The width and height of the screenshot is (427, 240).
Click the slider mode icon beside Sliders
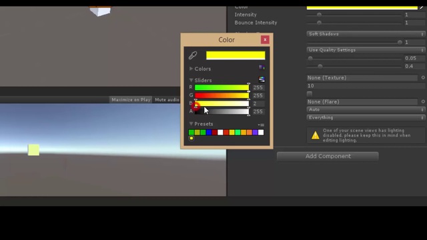click(262, 79)
